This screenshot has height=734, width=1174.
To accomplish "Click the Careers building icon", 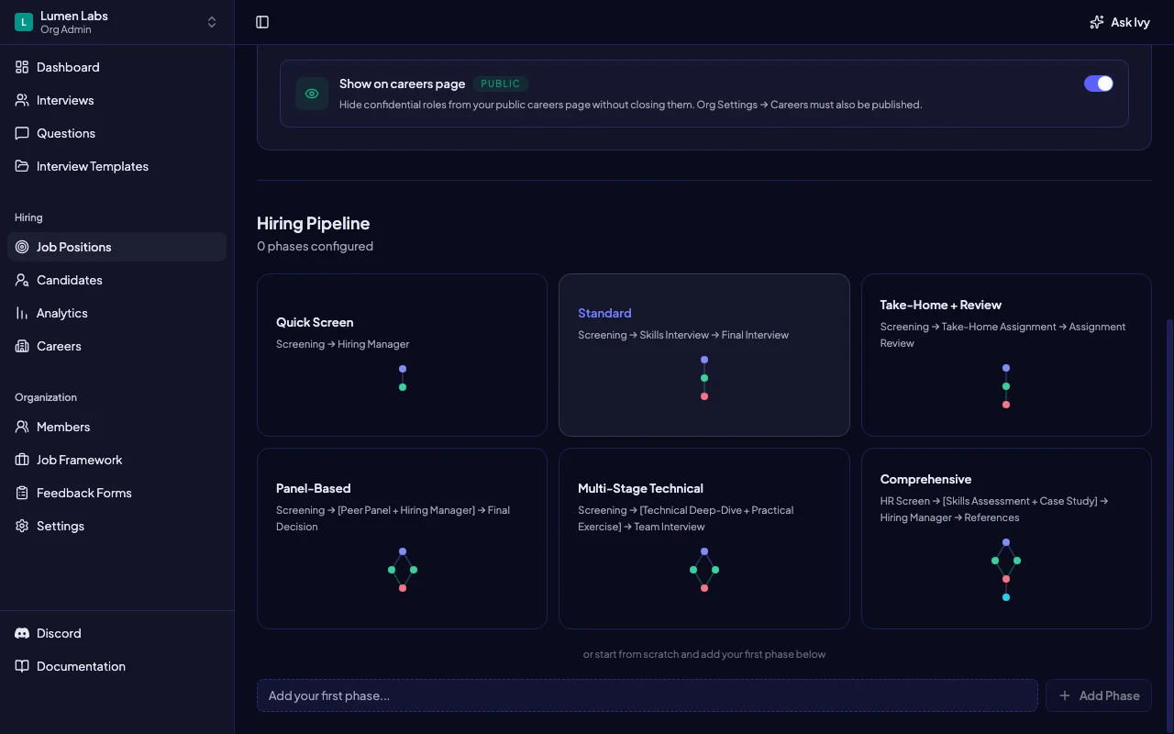I will [22, 346].
